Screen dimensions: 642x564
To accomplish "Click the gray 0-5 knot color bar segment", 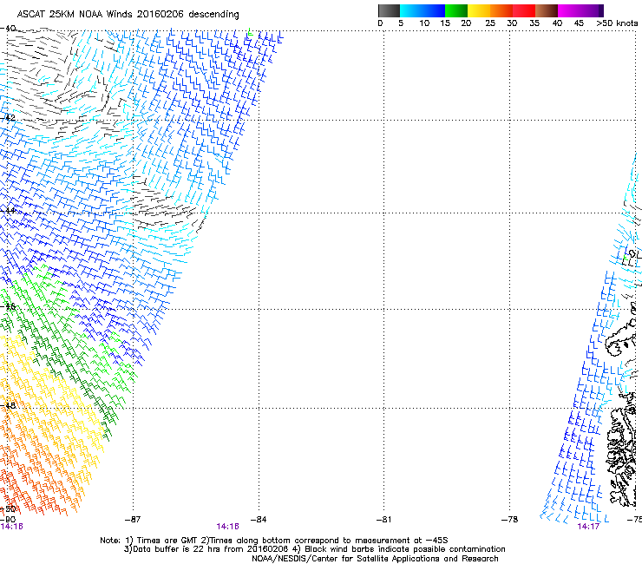I will coord(389,10).
